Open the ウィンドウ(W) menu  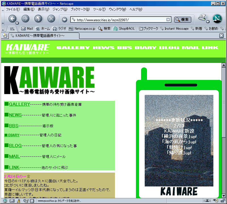(117, 9)
